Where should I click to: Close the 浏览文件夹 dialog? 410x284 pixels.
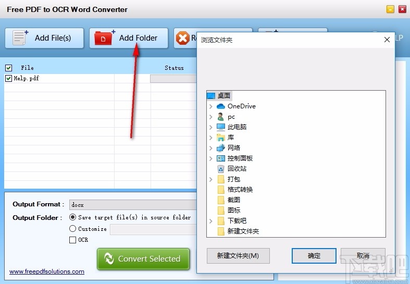(387, 40)
